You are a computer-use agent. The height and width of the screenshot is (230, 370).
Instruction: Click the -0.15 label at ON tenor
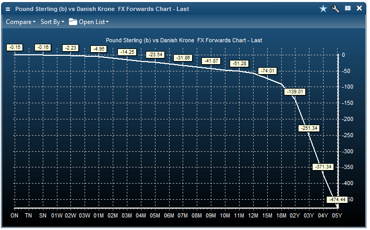(15, 47)
